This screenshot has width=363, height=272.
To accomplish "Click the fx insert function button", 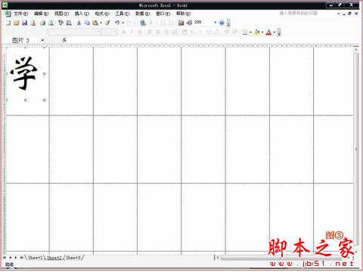I will 64,40.
